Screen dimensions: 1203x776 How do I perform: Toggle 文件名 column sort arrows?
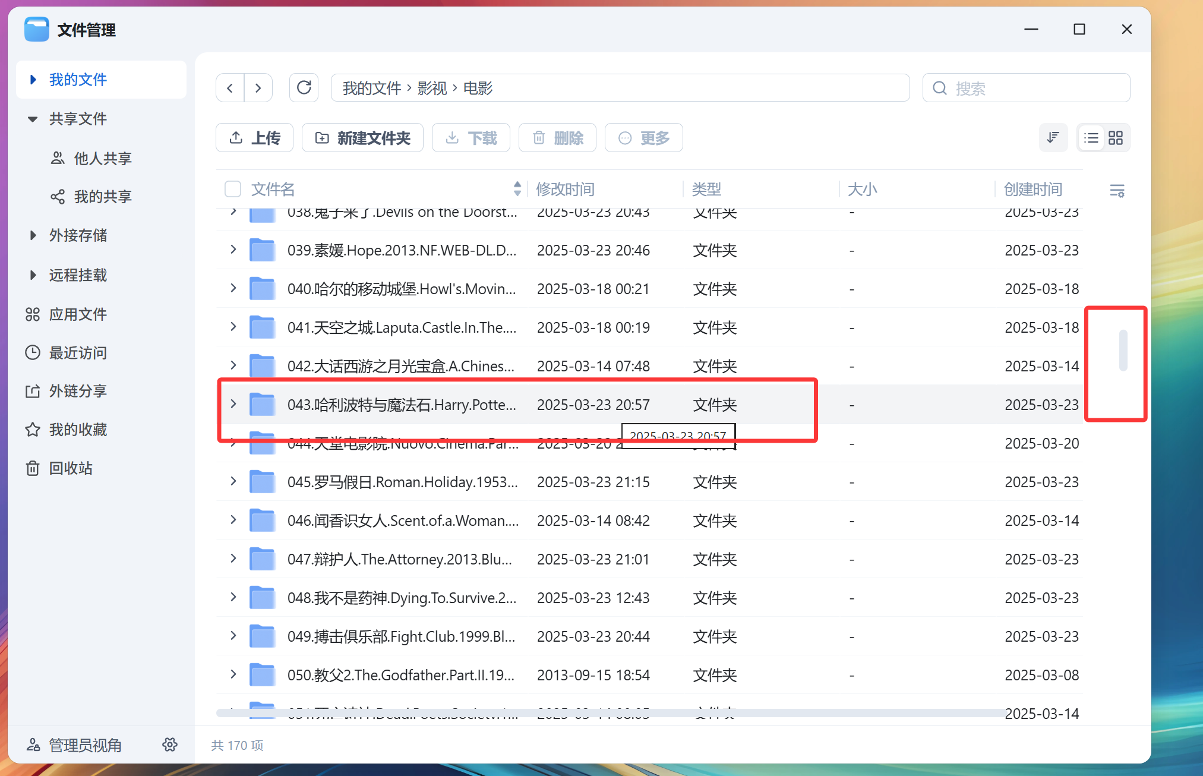[x=517, y=189]
